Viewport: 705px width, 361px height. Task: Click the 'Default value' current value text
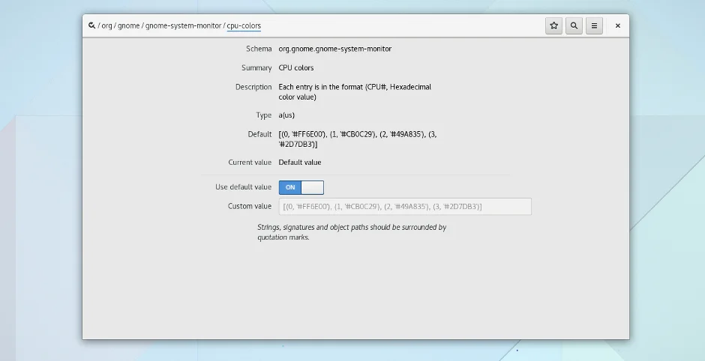(x=300, y=162)
